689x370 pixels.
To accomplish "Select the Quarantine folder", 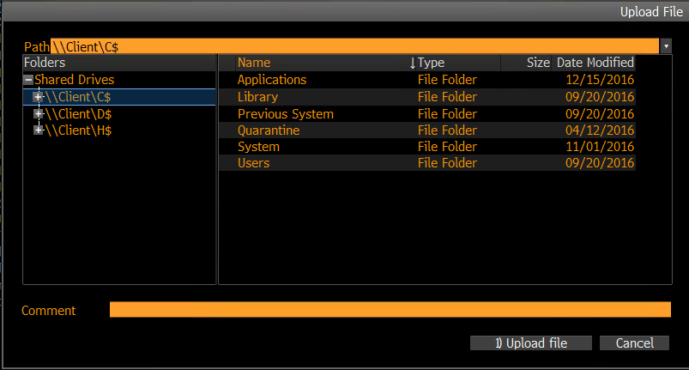I will 268,130.
